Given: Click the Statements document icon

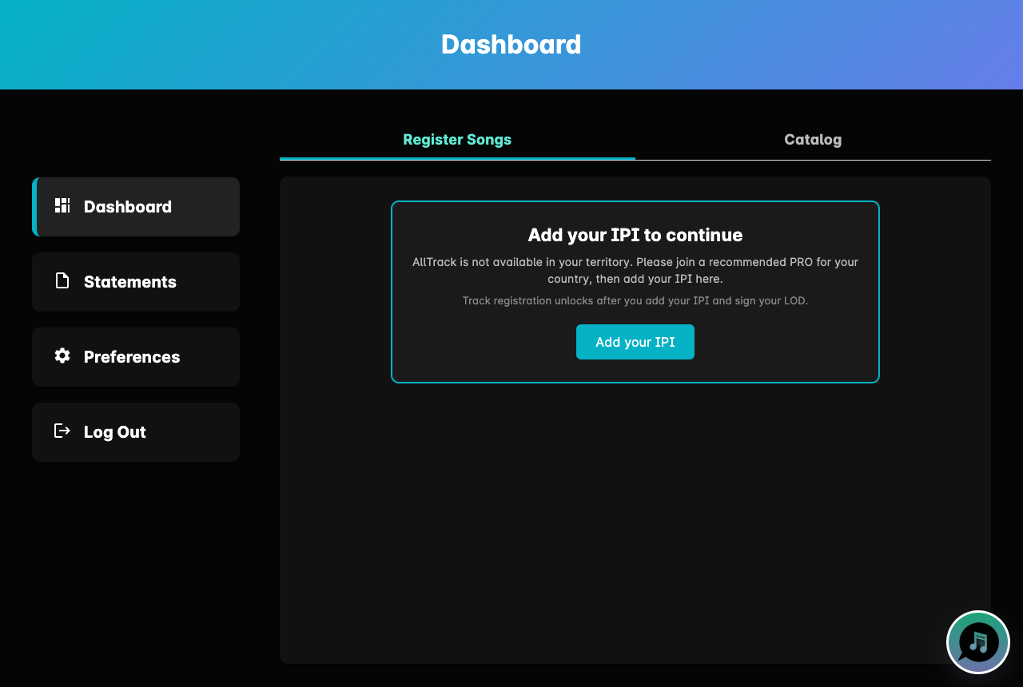Looking at the screenshot, I should [62, 280].
